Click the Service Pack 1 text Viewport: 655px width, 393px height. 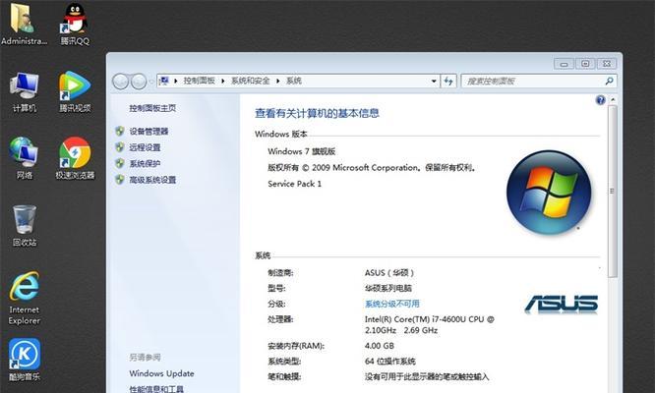click(294, 184)
